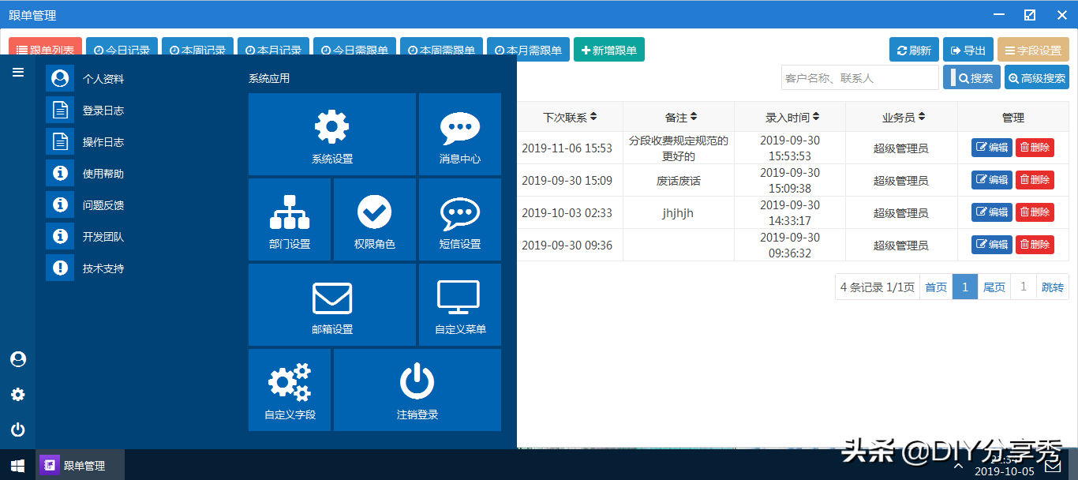Open the 自定义字段 gears tile
The height and width of the screenshot is (480, 1078).
(290, 390)
